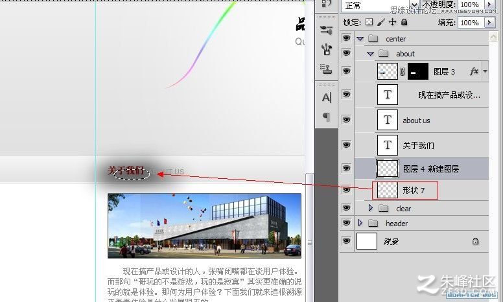Screen dimensions: 503x302
Task: Select the 图层 3 layer mask thumbnail
Action: pyautogui.click(x=418, y=71)
